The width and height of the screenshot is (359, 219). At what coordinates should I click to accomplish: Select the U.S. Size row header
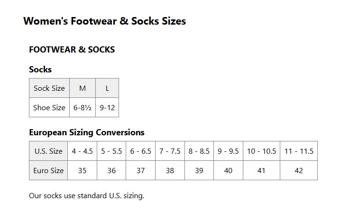click(x=48, y=151)
